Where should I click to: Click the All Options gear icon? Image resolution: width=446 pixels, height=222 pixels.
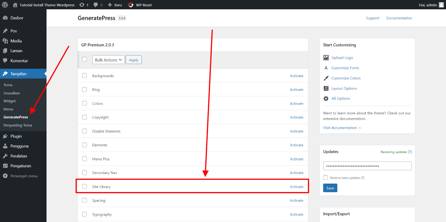tap(326, 98)
